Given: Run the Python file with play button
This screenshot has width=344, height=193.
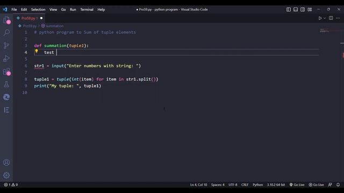Looking at the screenshot, I should click(320, 18).
